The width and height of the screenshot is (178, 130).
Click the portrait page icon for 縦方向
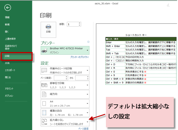pyautogui.click(x=44, y=95)
